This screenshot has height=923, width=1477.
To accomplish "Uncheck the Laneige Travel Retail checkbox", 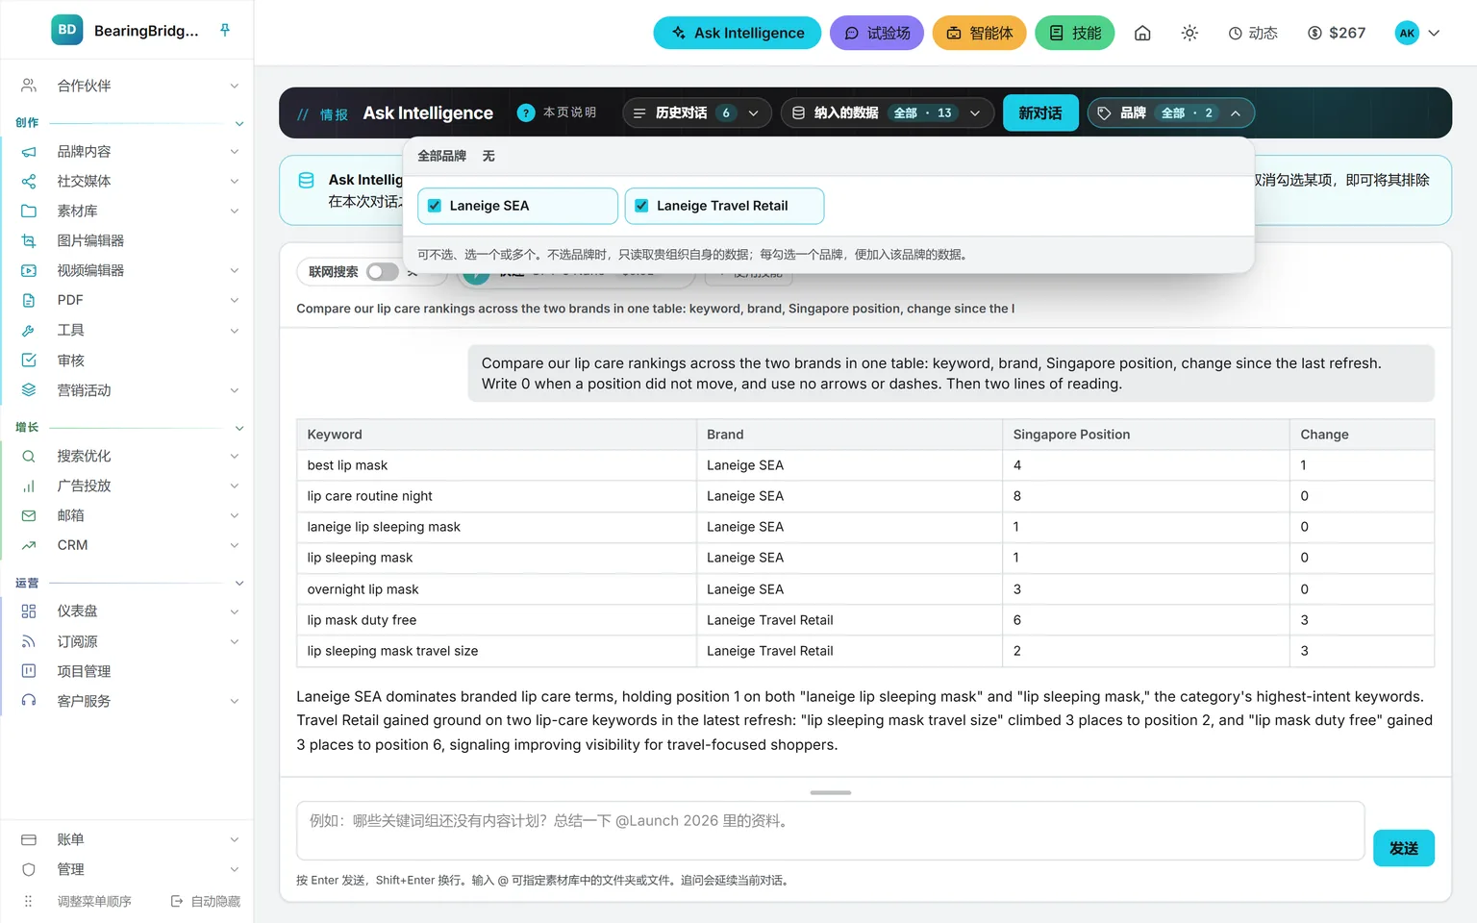I will tap(641, 206).
